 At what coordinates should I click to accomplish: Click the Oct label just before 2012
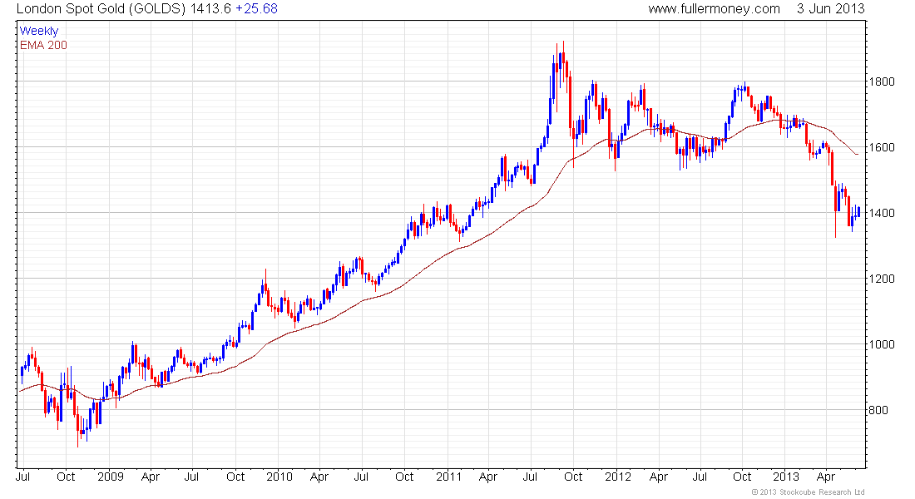pos(573,477)
